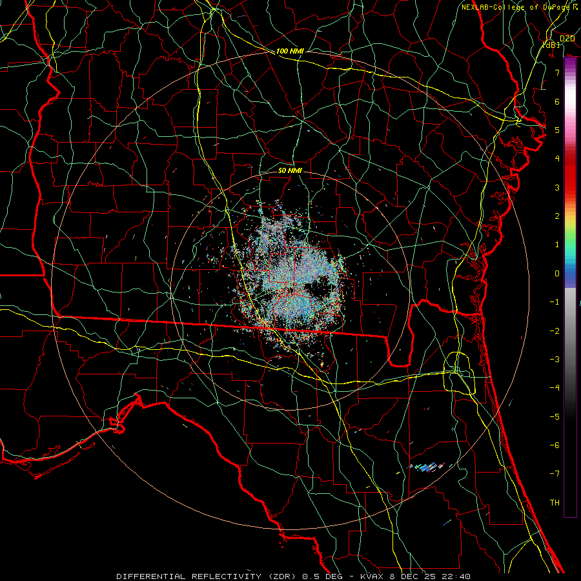Click the color scale bar
581x581 pixels.
(570, 287)
